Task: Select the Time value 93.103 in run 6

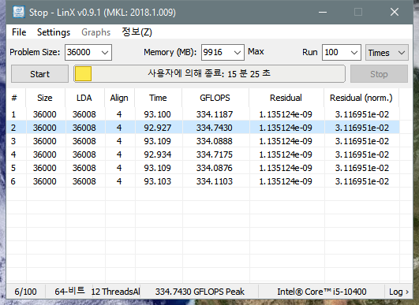Action: (x=157, y=181)
